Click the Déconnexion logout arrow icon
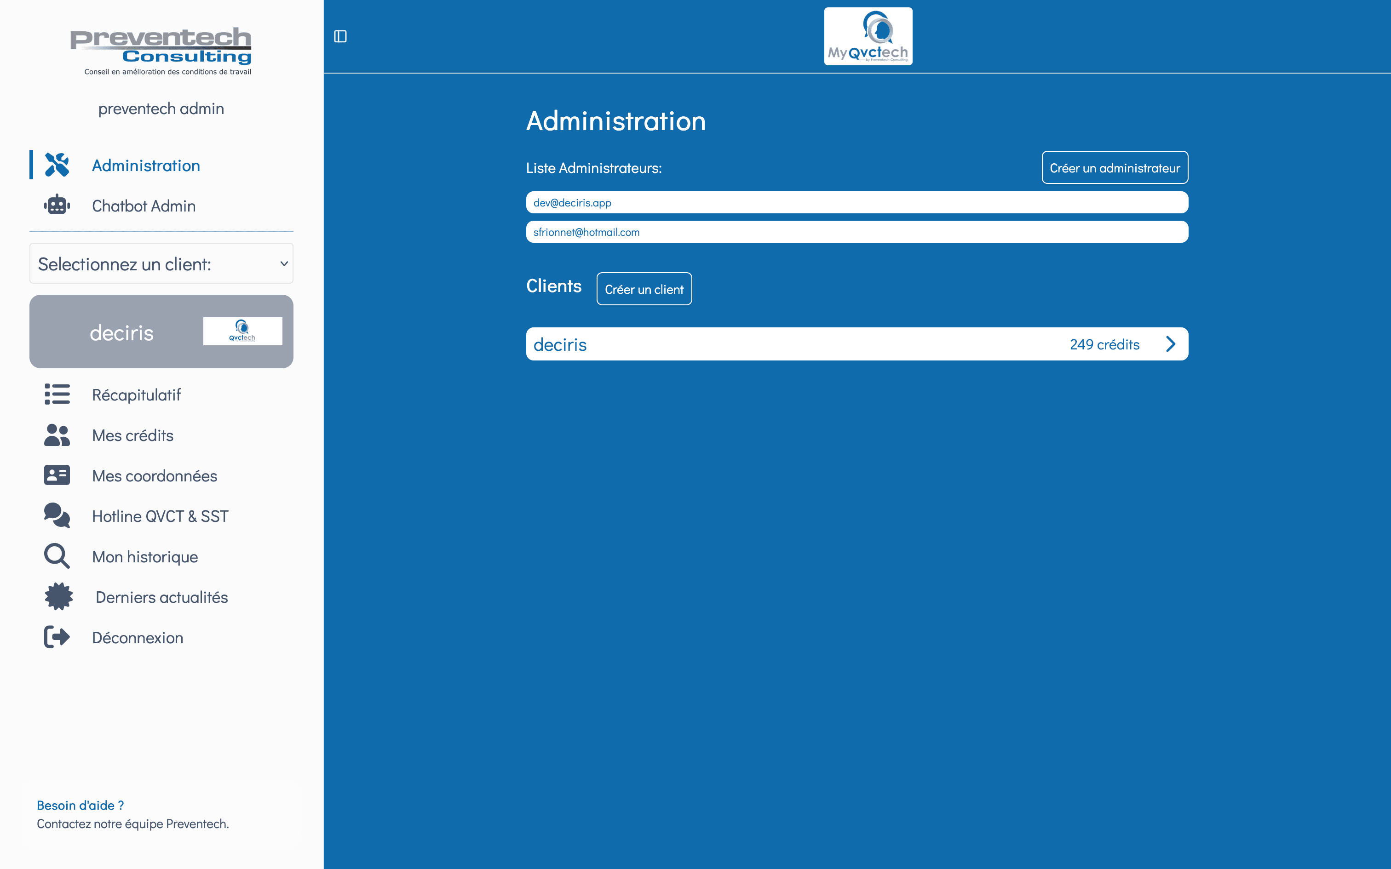Screen dimensions: 1391x869 point(57,637)
